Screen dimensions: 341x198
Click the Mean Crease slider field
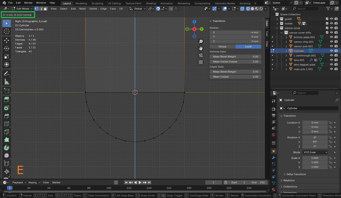click(x=235, y=77)
